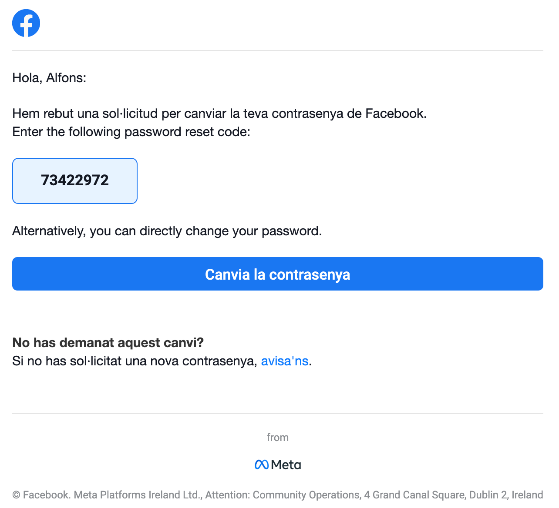Click the Facebook logo icon
This screenshot has height=508, width=559.
coord(26,23)
